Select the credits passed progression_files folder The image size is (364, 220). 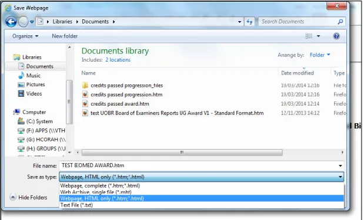point(127,86)
